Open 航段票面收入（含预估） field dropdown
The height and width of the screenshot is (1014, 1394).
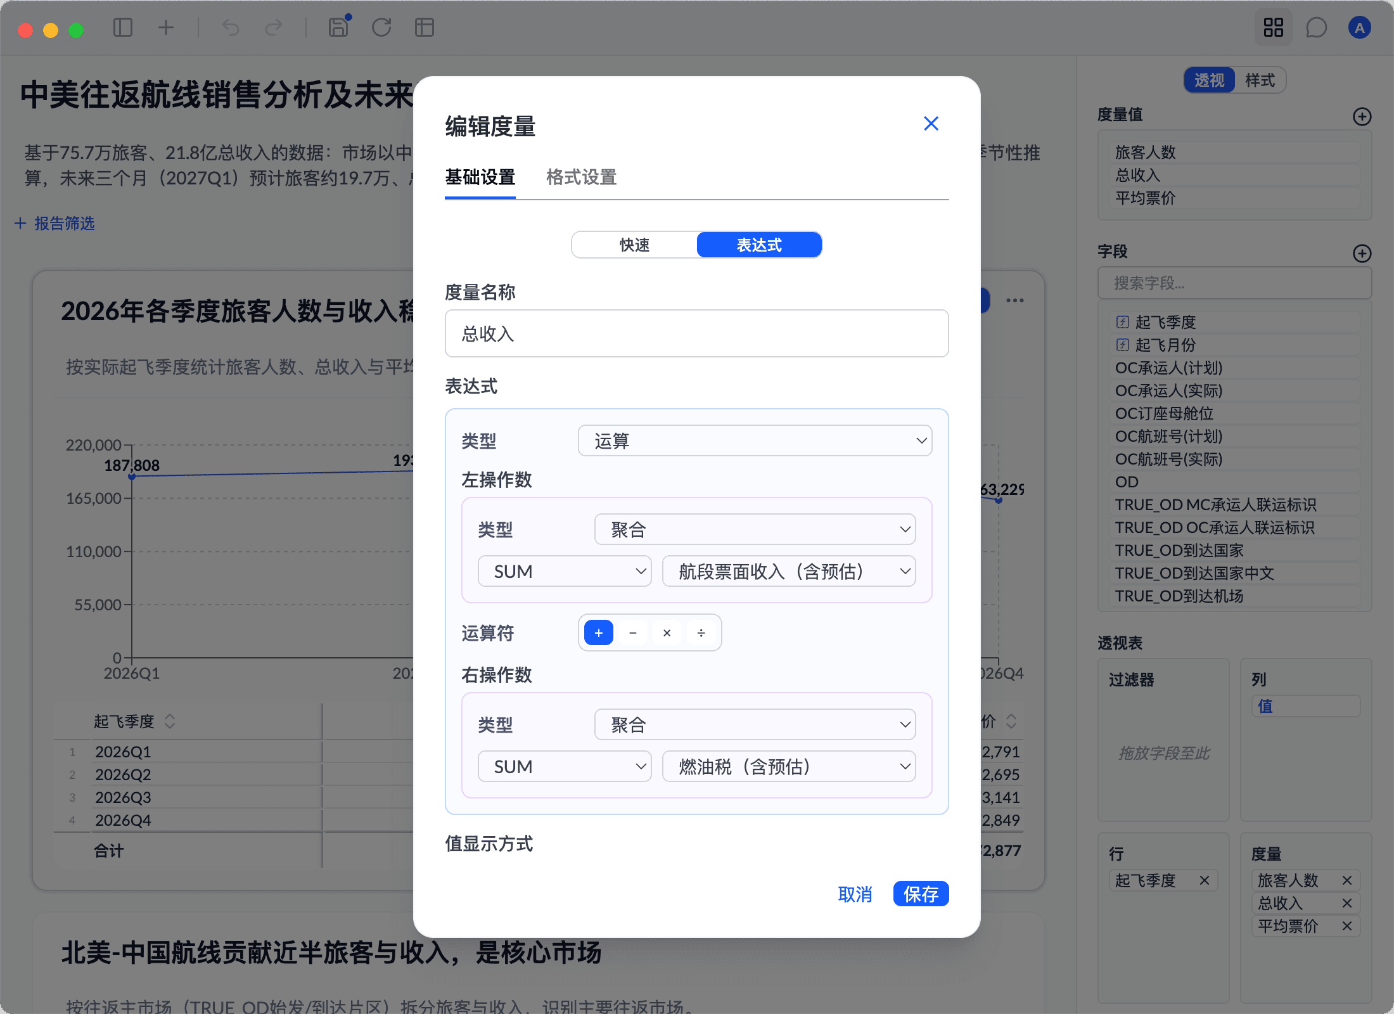click(789, 571)
